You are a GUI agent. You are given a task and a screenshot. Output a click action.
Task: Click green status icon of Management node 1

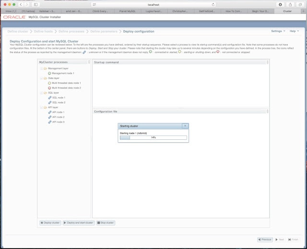point(49,73)
